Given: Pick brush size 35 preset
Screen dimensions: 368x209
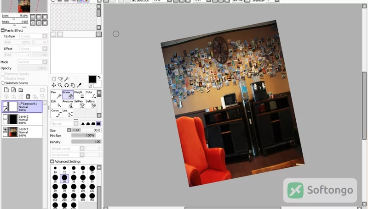Looking at the screenshot, I should pos(74,179).
